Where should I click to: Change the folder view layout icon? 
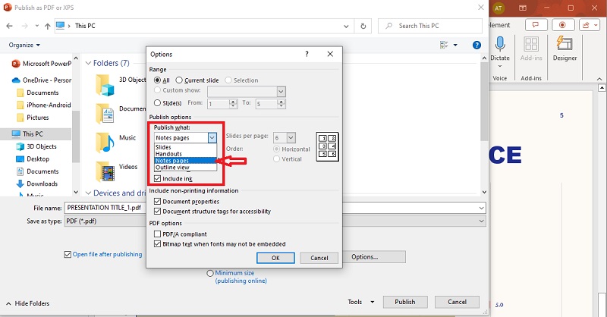tap(444, 46)
